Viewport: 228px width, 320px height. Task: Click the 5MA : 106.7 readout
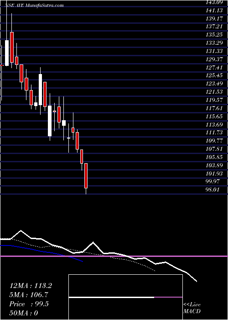[29, 295]
